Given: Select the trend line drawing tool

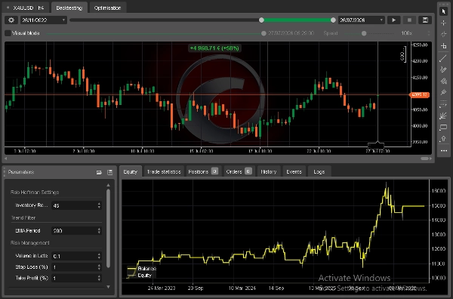Looking at the screenshot, I should (x=443, y=58).
